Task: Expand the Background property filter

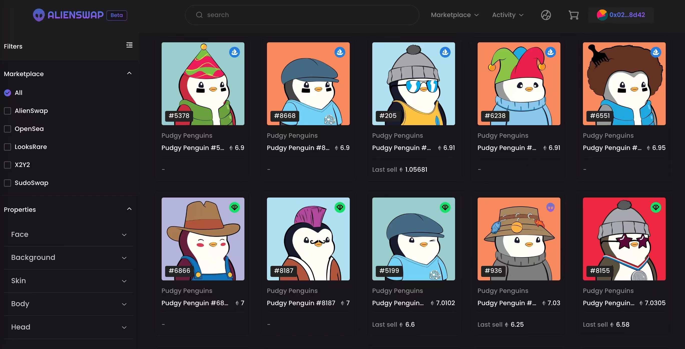Action: (68, 257)
